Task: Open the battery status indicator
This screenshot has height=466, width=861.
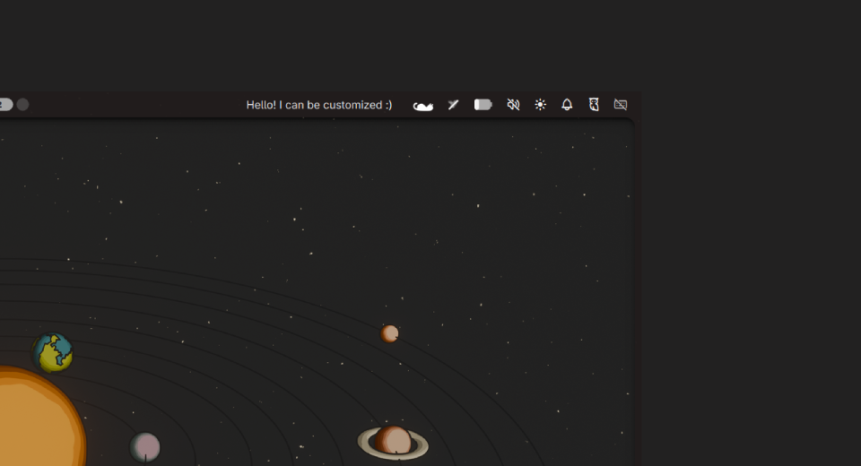Action: (483, 104)
